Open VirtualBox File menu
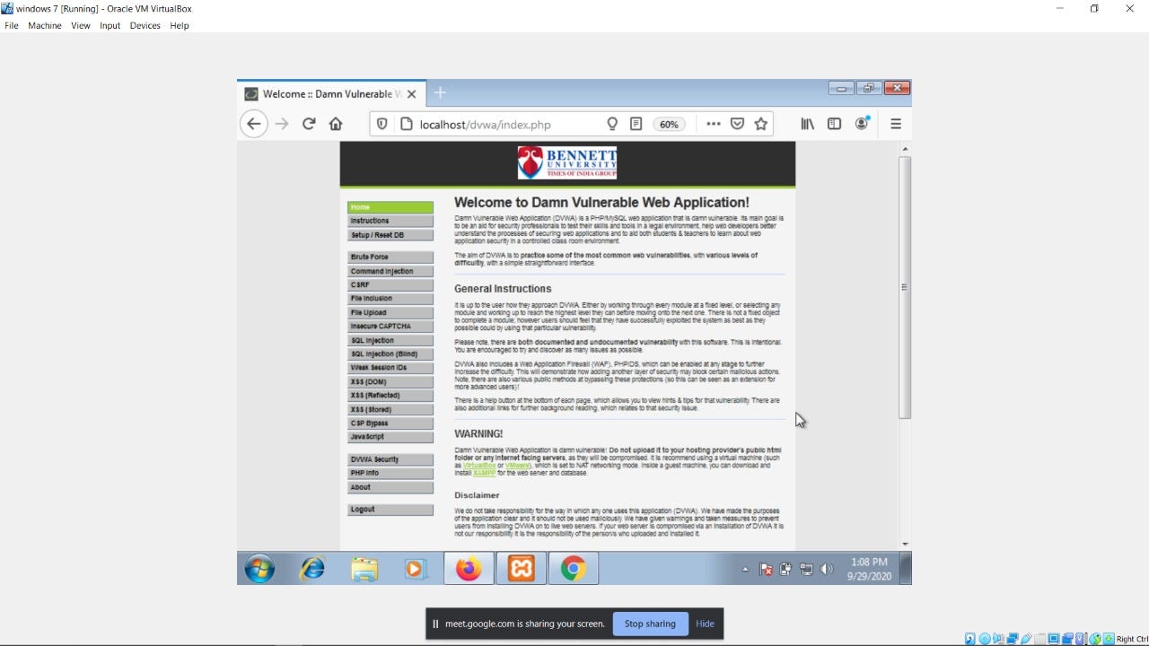 pyautogui.click(x=12, y=26)
